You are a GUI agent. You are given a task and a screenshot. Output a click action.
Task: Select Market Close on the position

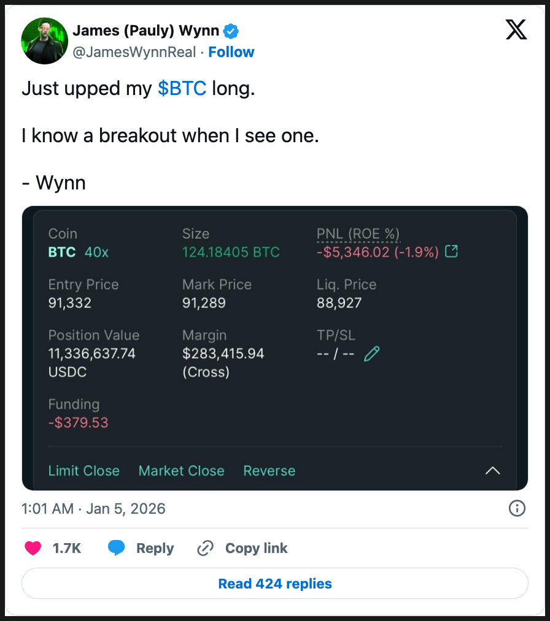[x=182, y=471]
